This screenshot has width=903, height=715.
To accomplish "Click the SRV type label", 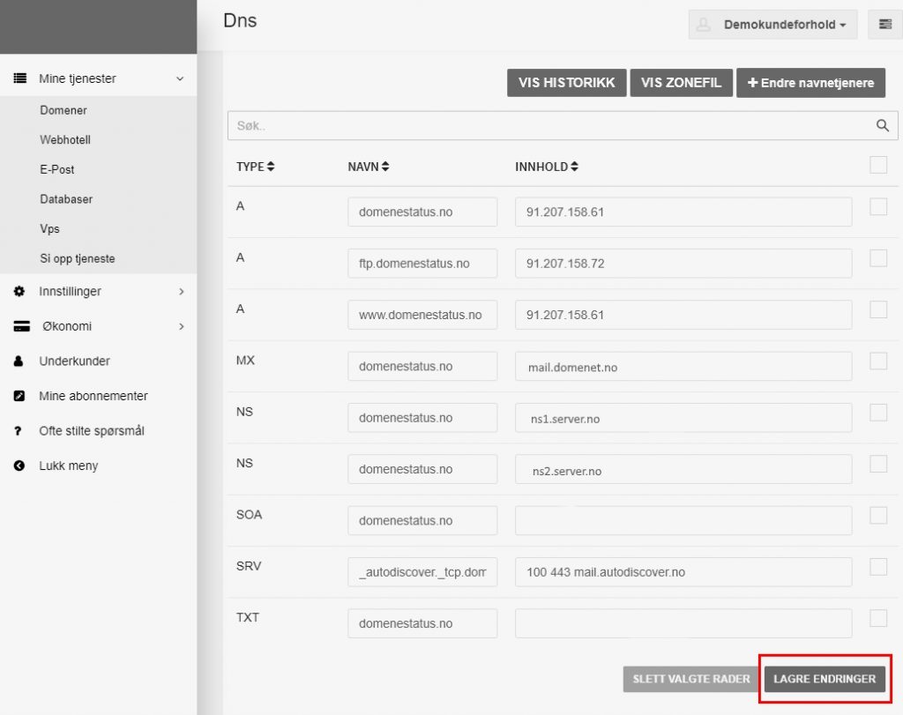I will point(249,566).
